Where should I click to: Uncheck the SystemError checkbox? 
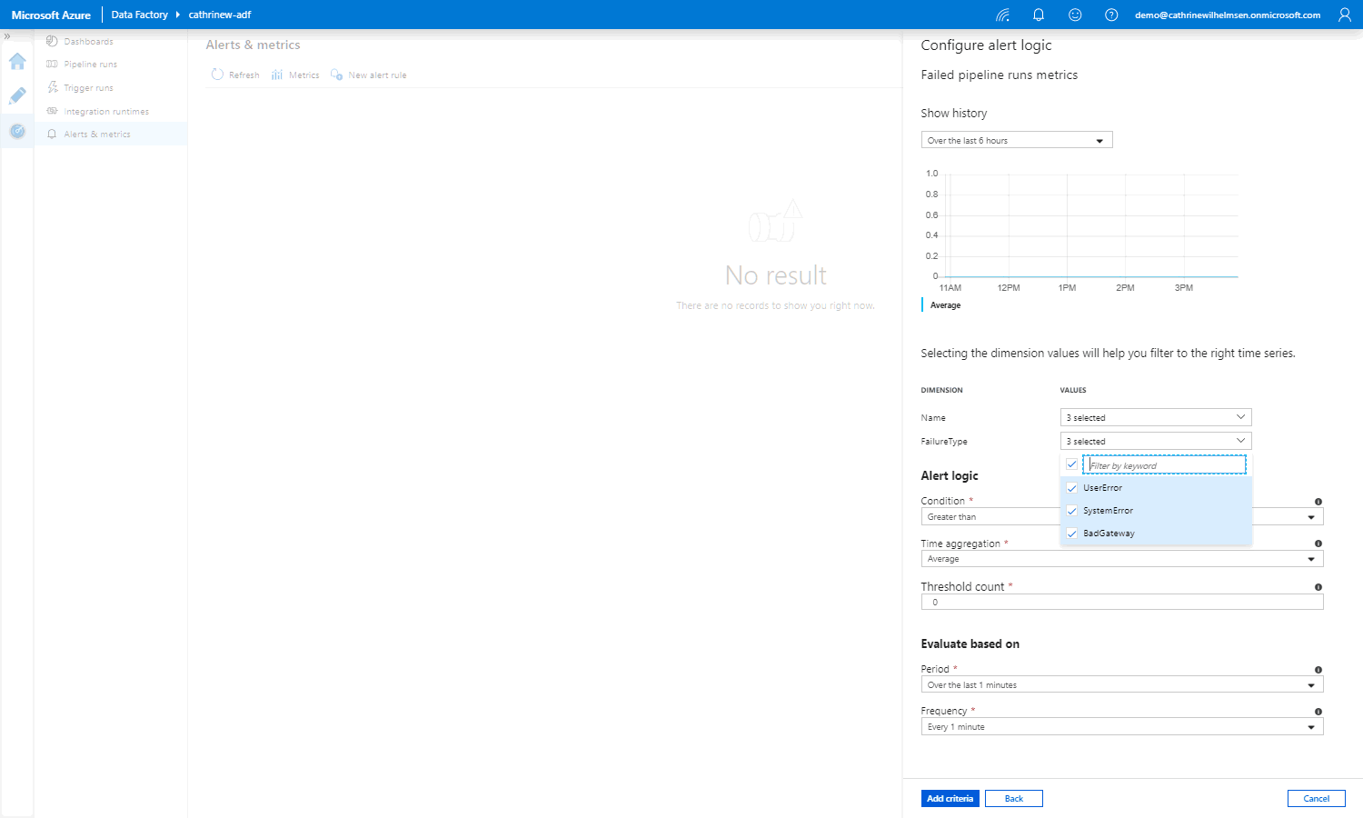tap(1072, 511)
